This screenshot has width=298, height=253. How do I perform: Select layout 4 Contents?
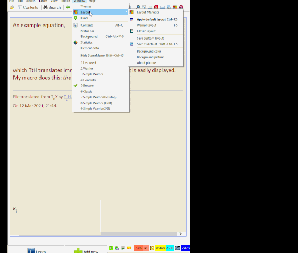(101, 80)
